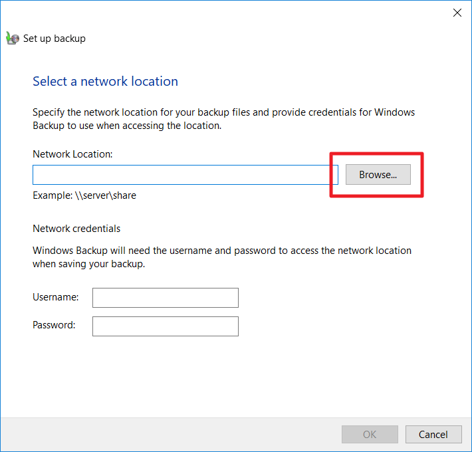Click the Browse... button

coord(378,175)
